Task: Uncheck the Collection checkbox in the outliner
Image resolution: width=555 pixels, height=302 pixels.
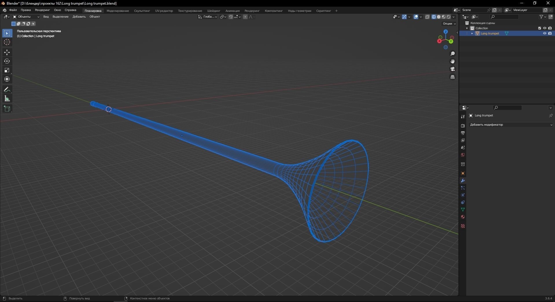Action: [539, 28]
